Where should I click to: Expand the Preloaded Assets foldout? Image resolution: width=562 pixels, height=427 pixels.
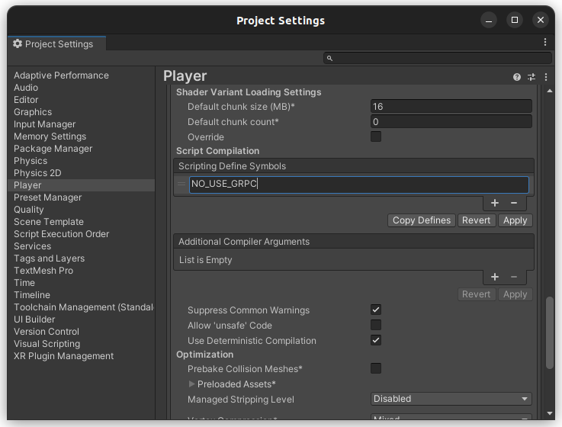191,384
